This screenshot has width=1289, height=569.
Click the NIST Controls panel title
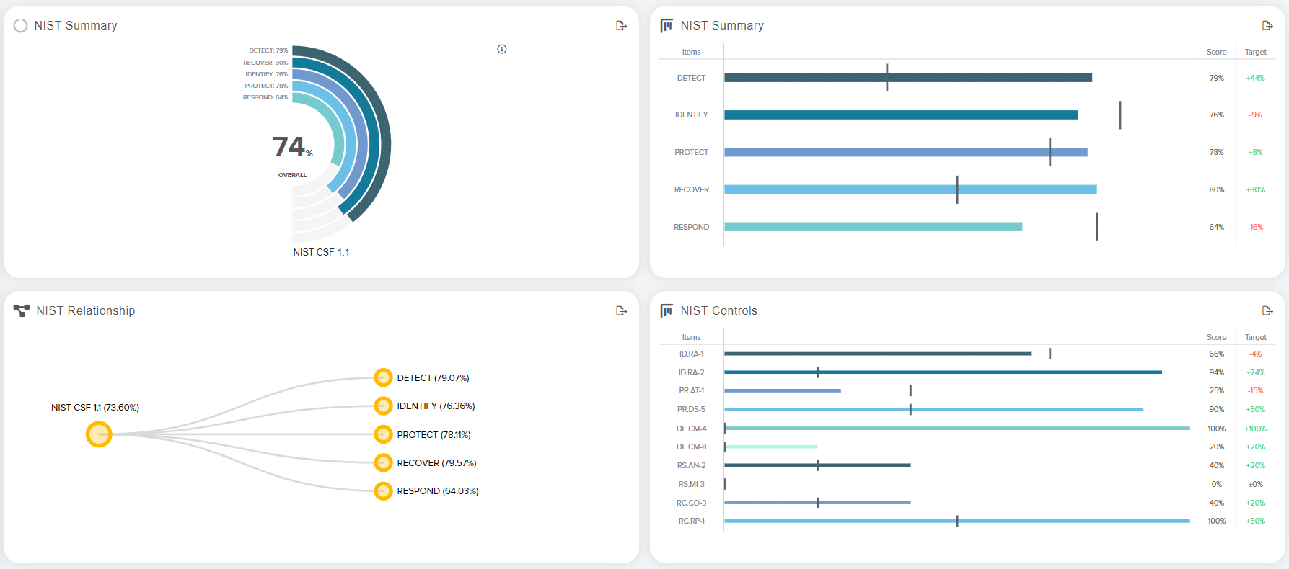(x=719, y=310)
